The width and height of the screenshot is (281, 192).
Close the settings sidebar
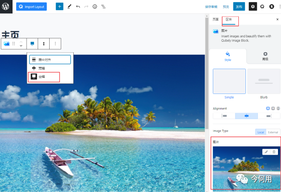(277, 20)
